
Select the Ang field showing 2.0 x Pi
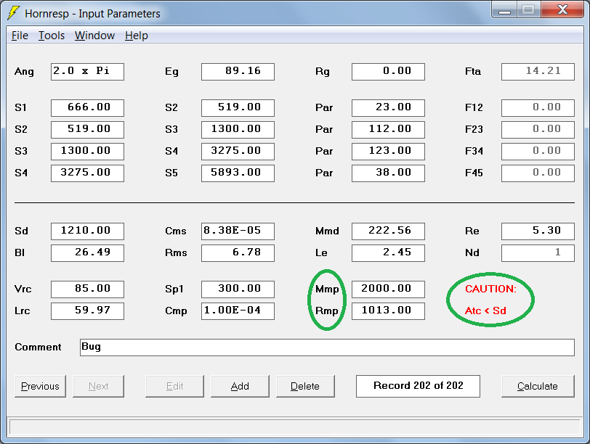(87, 72)
